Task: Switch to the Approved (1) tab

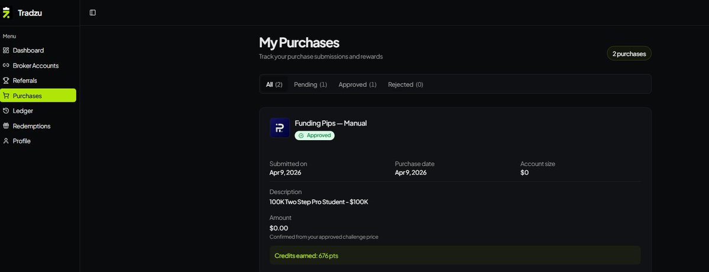Action: [357, 85]
